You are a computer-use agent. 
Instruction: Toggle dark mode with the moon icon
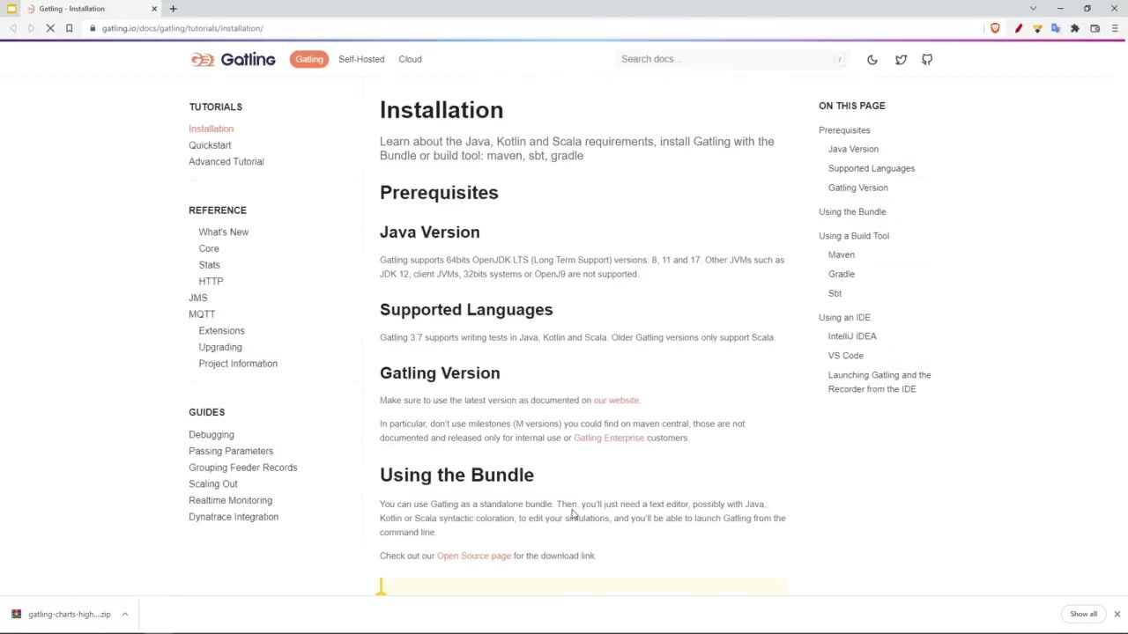872,60
